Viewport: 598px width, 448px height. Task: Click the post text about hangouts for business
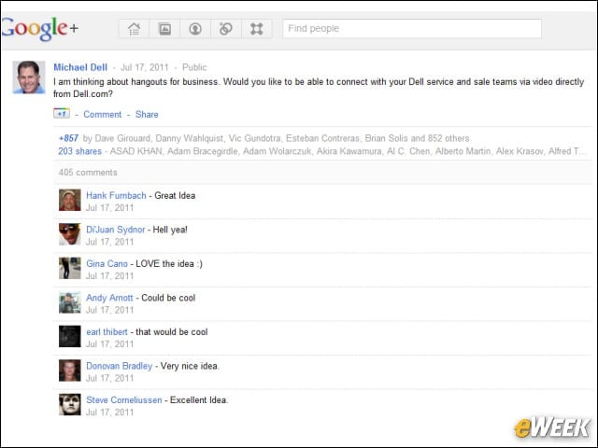click(x=319, y=88)
